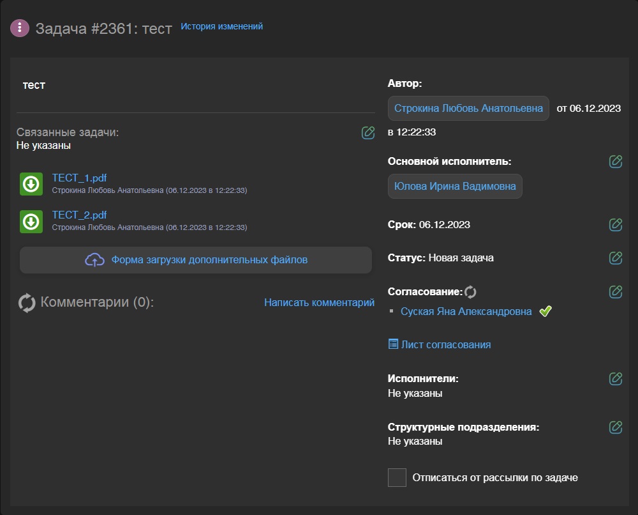Download ТЕСТ_2.pdf using green arrow icon
The width and height of the screenshot is (638, 515).
click(x=31, y=221)
